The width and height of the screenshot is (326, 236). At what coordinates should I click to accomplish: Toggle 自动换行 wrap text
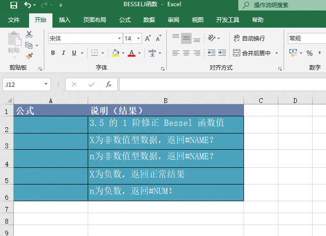[x=249, y=38]
